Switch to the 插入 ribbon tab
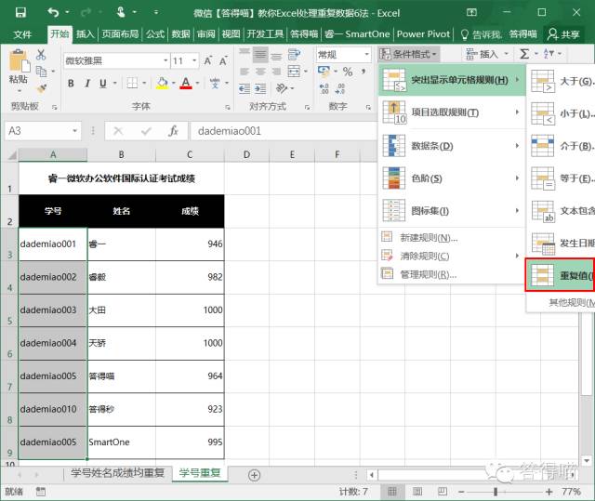Viewport: 595px width, 501px height. pyautogui.click(x=85, y=34)
